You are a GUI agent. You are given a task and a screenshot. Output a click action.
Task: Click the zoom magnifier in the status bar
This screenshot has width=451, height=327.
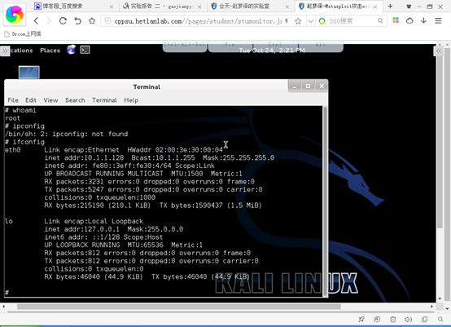pos(440,319)
